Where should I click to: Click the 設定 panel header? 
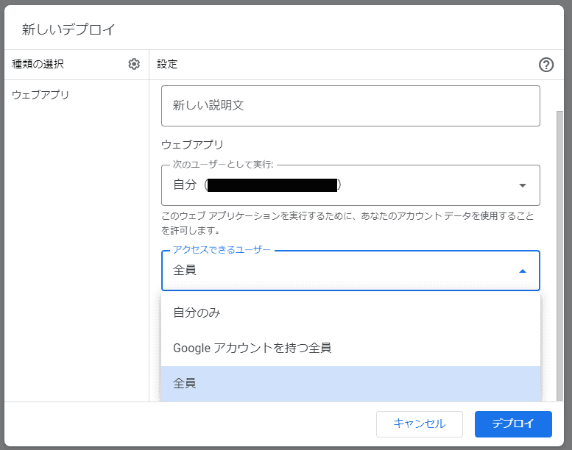click(x=167, y=64)
